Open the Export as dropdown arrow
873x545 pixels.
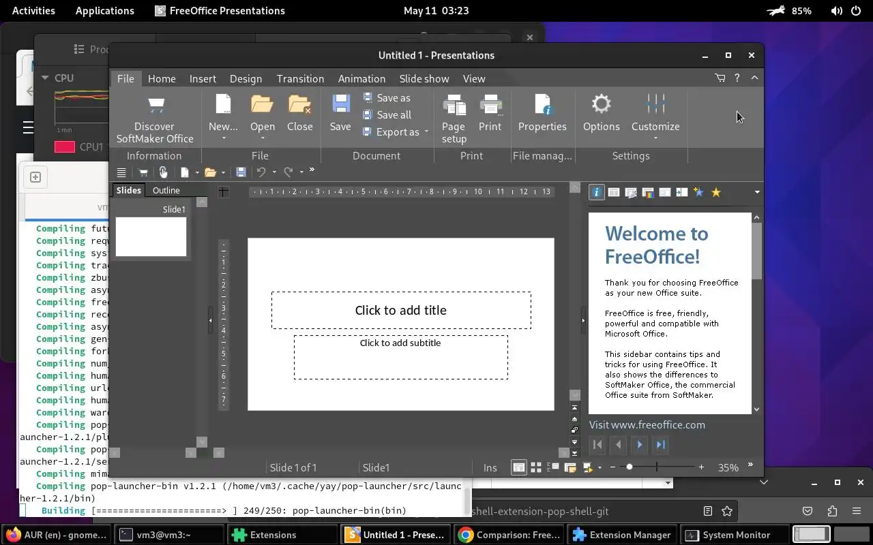point(426,132)
